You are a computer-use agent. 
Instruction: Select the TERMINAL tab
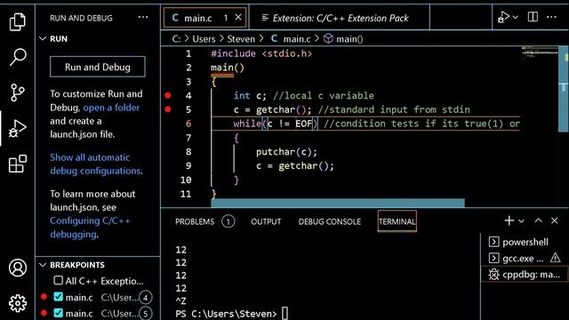click(397, 221)
